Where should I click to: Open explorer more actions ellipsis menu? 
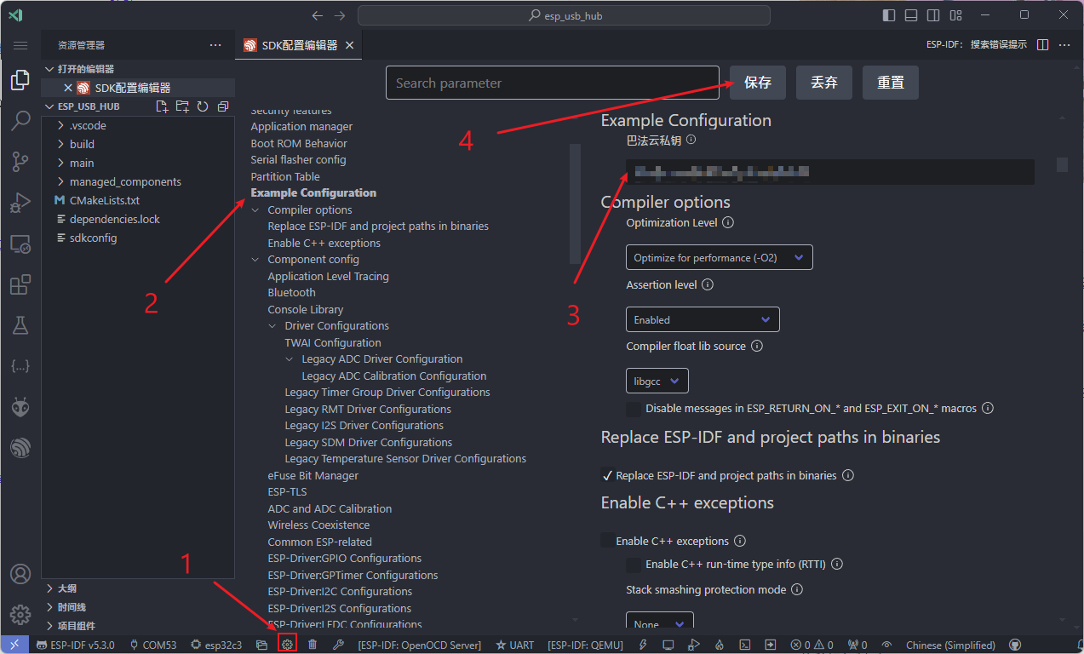(x=215, y=45)
